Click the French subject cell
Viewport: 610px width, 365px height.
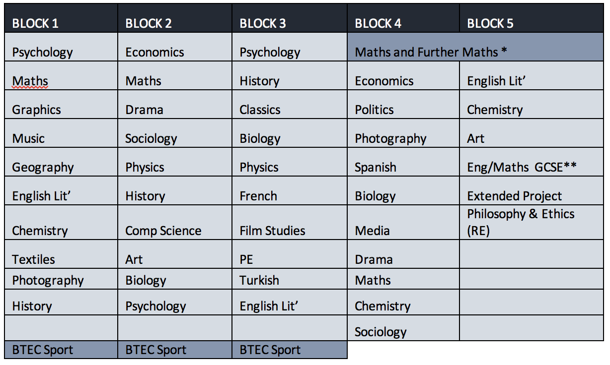tap(258, 196)
